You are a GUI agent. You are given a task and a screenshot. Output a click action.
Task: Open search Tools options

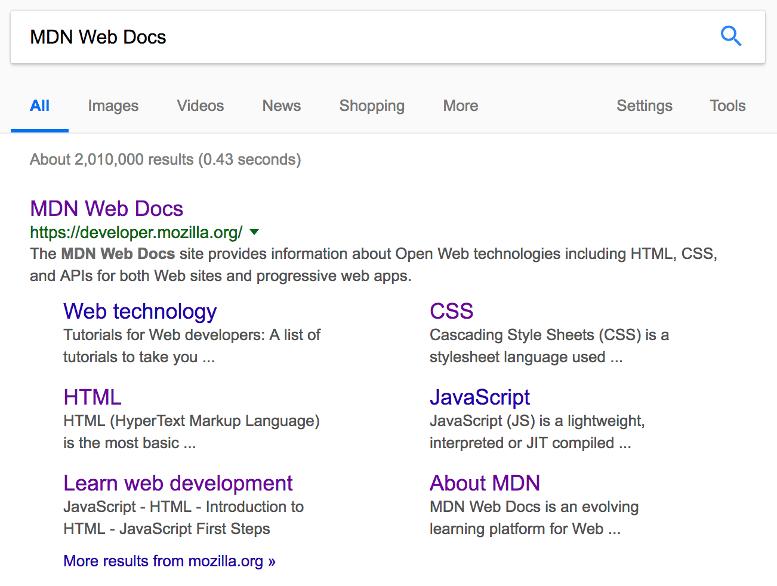727,106
